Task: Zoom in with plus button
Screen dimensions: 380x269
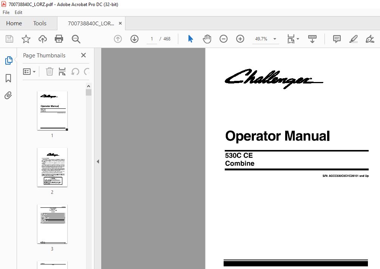Action: (x=240, y=39)
